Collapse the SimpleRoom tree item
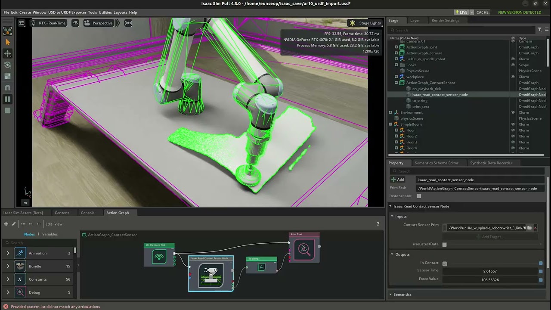 point(390,124)
